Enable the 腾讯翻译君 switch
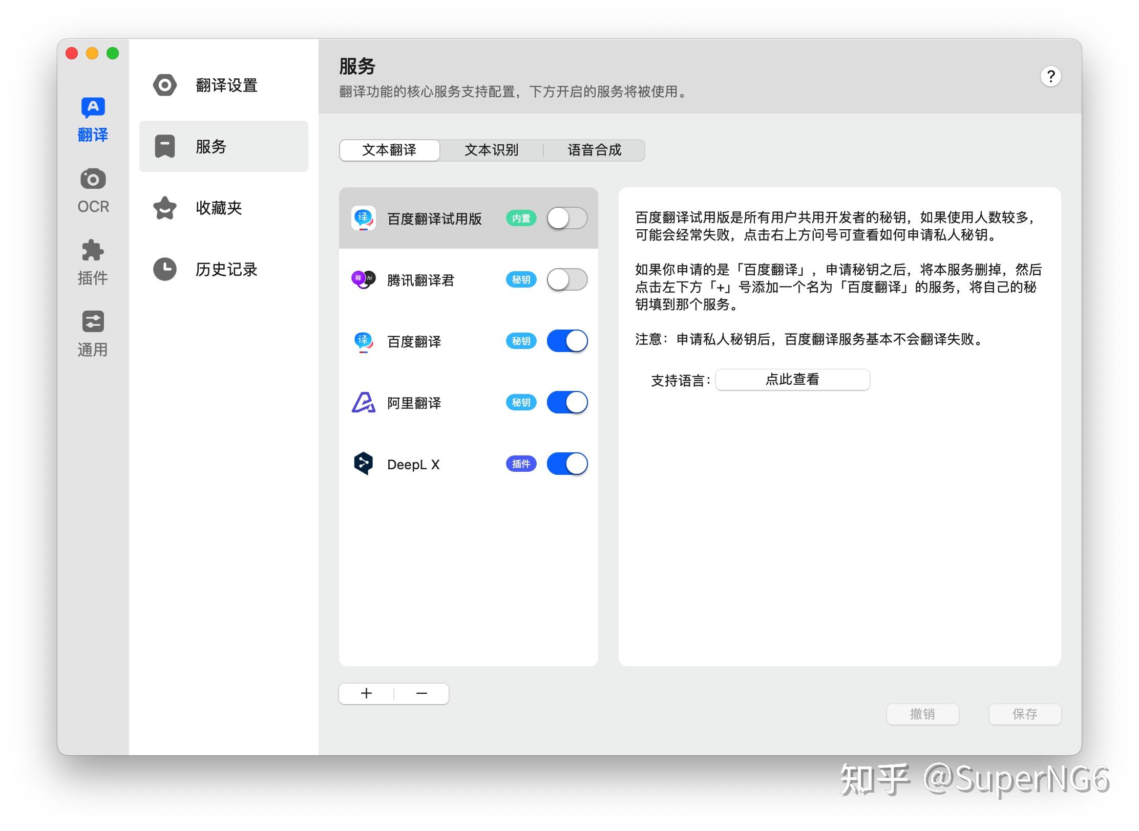The width and height of the screenshot is (1139, 831). [x=567, y=279]
